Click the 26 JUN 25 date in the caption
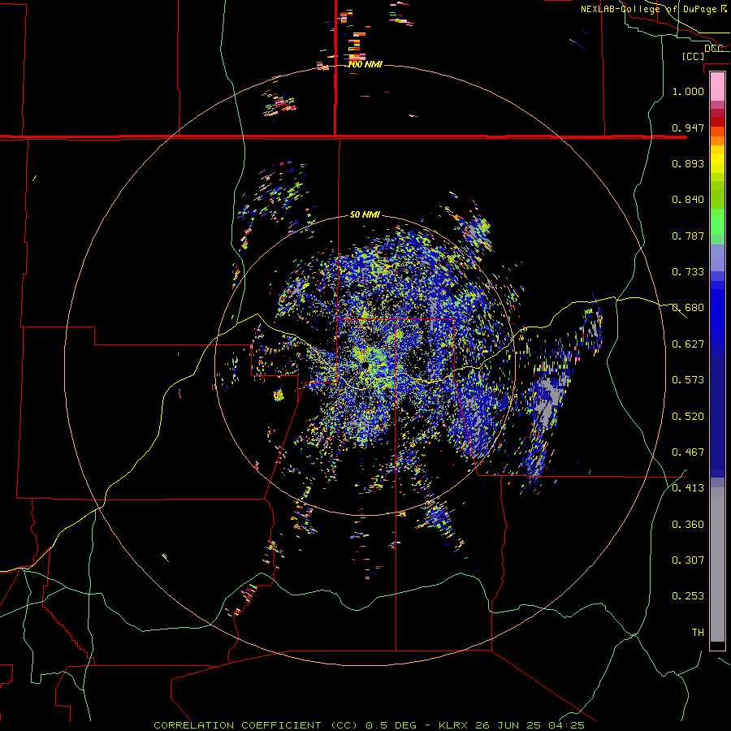This screenshot has width=731, height=731. (508, 725)
